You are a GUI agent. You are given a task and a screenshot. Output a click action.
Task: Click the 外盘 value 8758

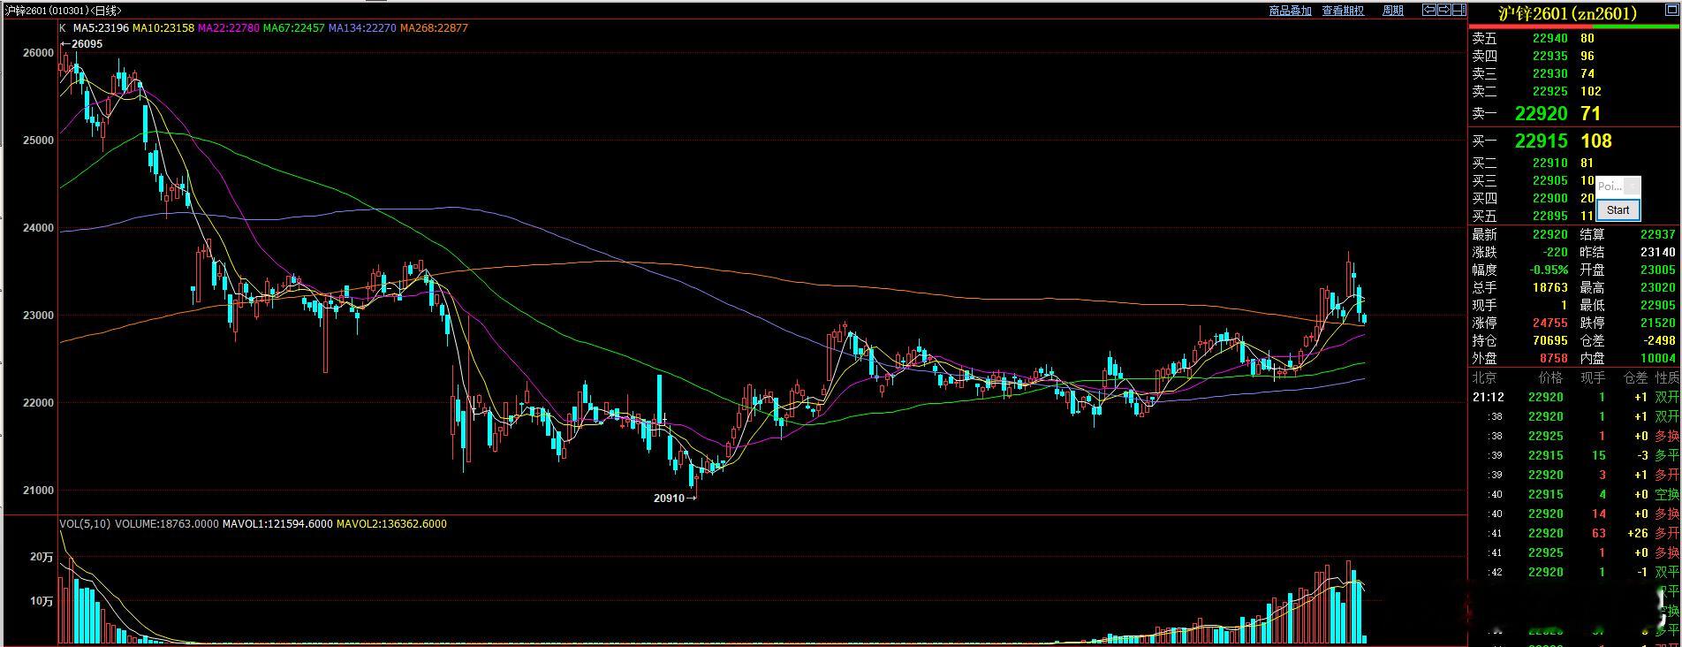click(1554, 358)
